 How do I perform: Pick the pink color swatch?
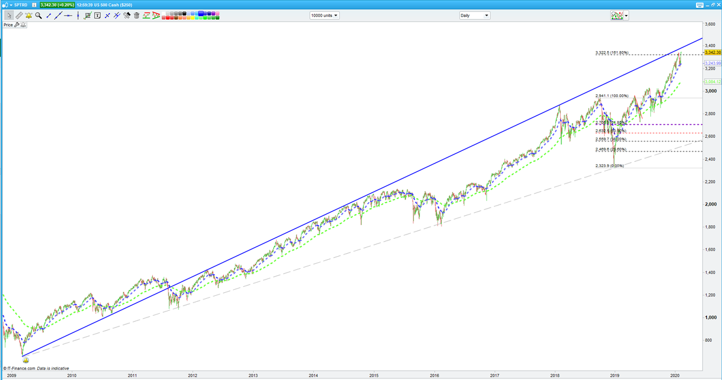coord(218,13)
